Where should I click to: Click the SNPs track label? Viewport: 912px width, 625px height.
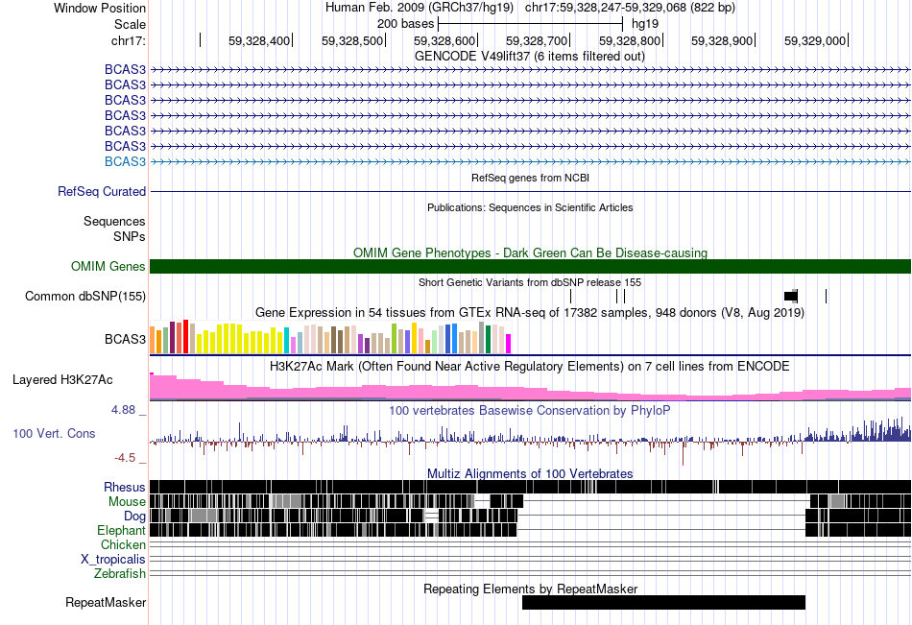click(130, 237)
